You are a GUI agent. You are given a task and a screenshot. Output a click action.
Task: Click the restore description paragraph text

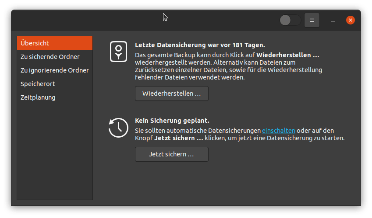tap(228, 67)
